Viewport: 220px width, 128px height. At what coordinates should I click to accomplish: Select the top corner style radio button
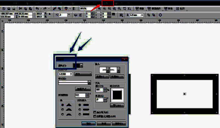(63, 105)
